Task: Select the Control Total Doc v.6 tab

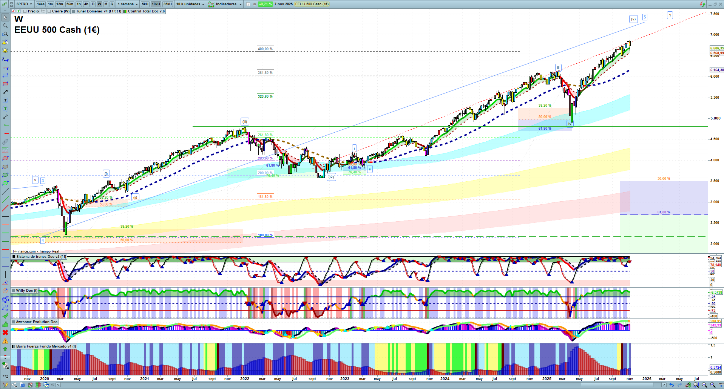Action: click(x=146, y=11)
